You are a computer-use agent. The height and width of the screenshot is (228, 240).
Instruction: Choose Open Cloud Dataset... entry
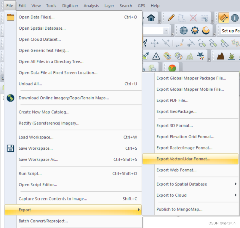point(73,39)
